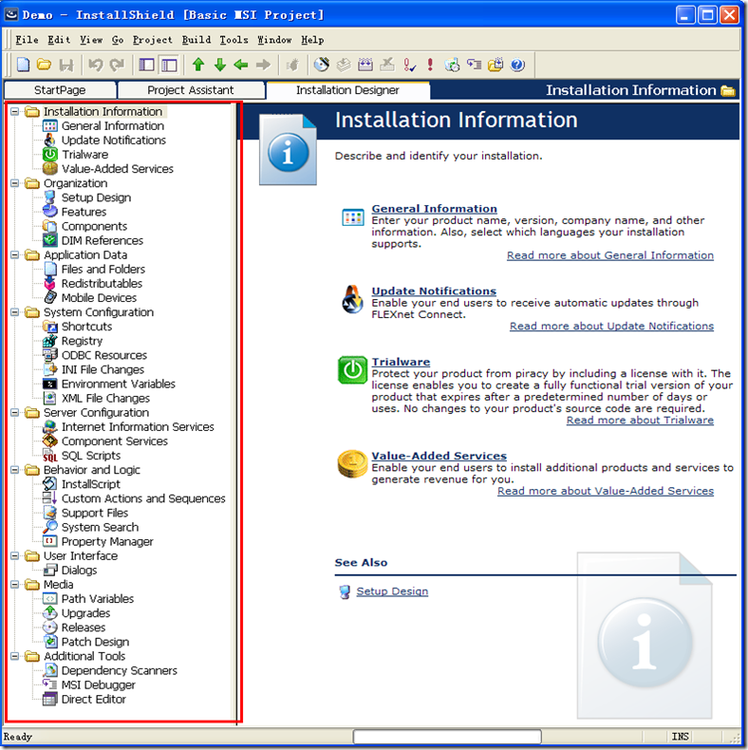Click Read more about Value-Added Services
The height and width of the screenshot is (750, 748).
coord(606,491)
